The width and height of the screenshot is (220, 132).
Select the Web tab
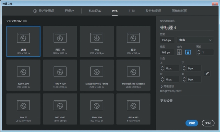(x=115, y=11)
